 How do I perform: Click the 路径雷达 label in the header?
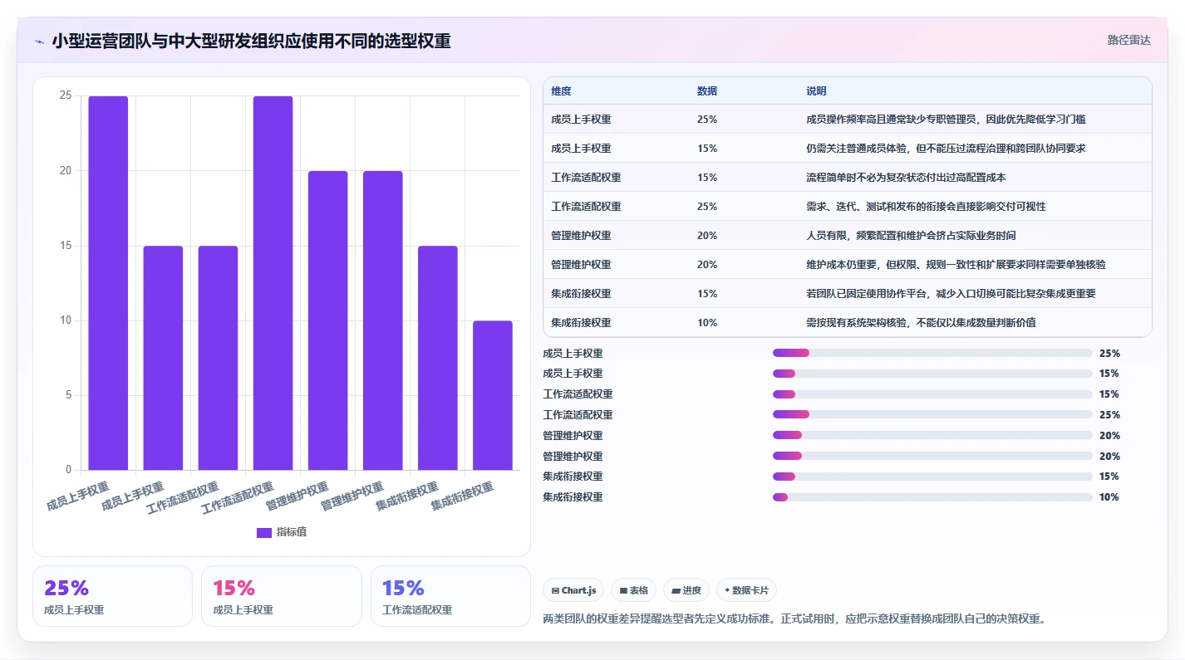click(1128, 40)
